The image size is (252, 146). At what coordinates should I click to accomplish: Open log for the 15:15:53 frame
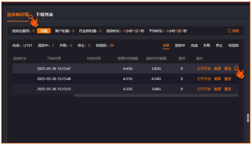point(204,89)
